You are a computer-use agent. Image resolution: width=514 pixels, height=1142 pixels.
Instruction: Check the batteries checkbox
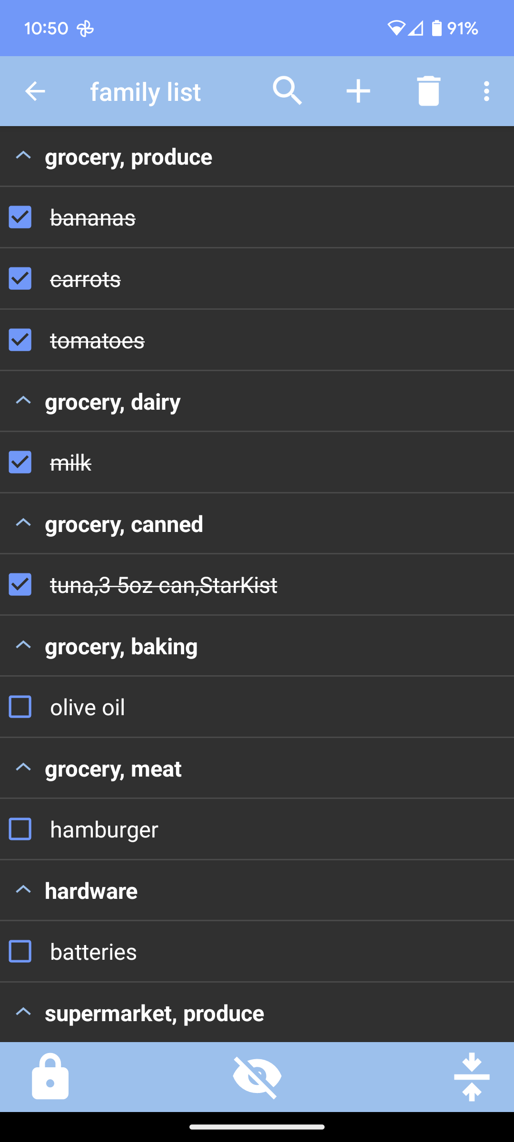pos(20,951)
